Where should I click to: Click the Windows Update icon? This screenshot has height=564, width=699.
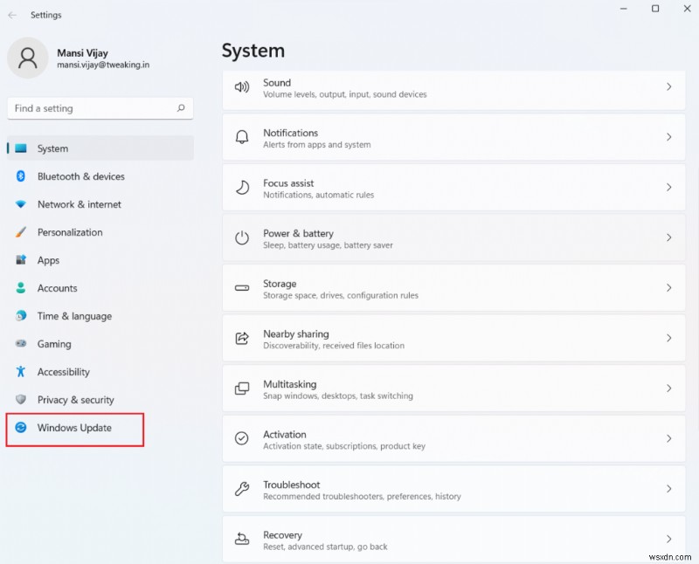(19, 428)
